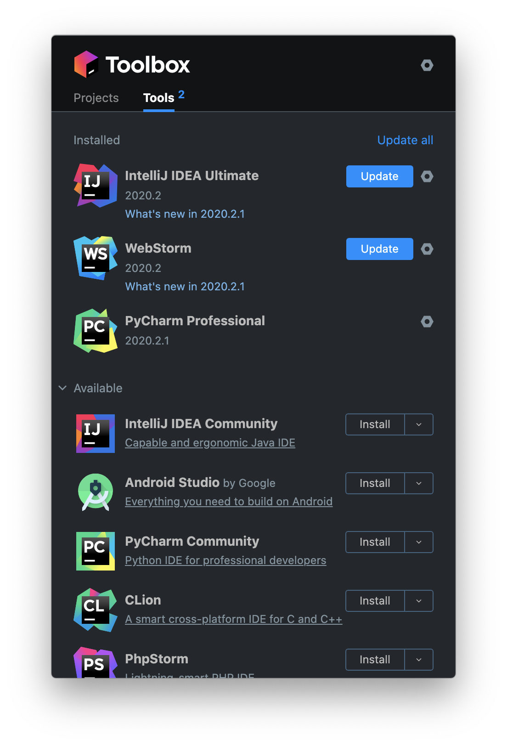Viewport: 507px width, 746px height.
Task: Click the Toolbox logo icon
Action: (x=86, y=64)
